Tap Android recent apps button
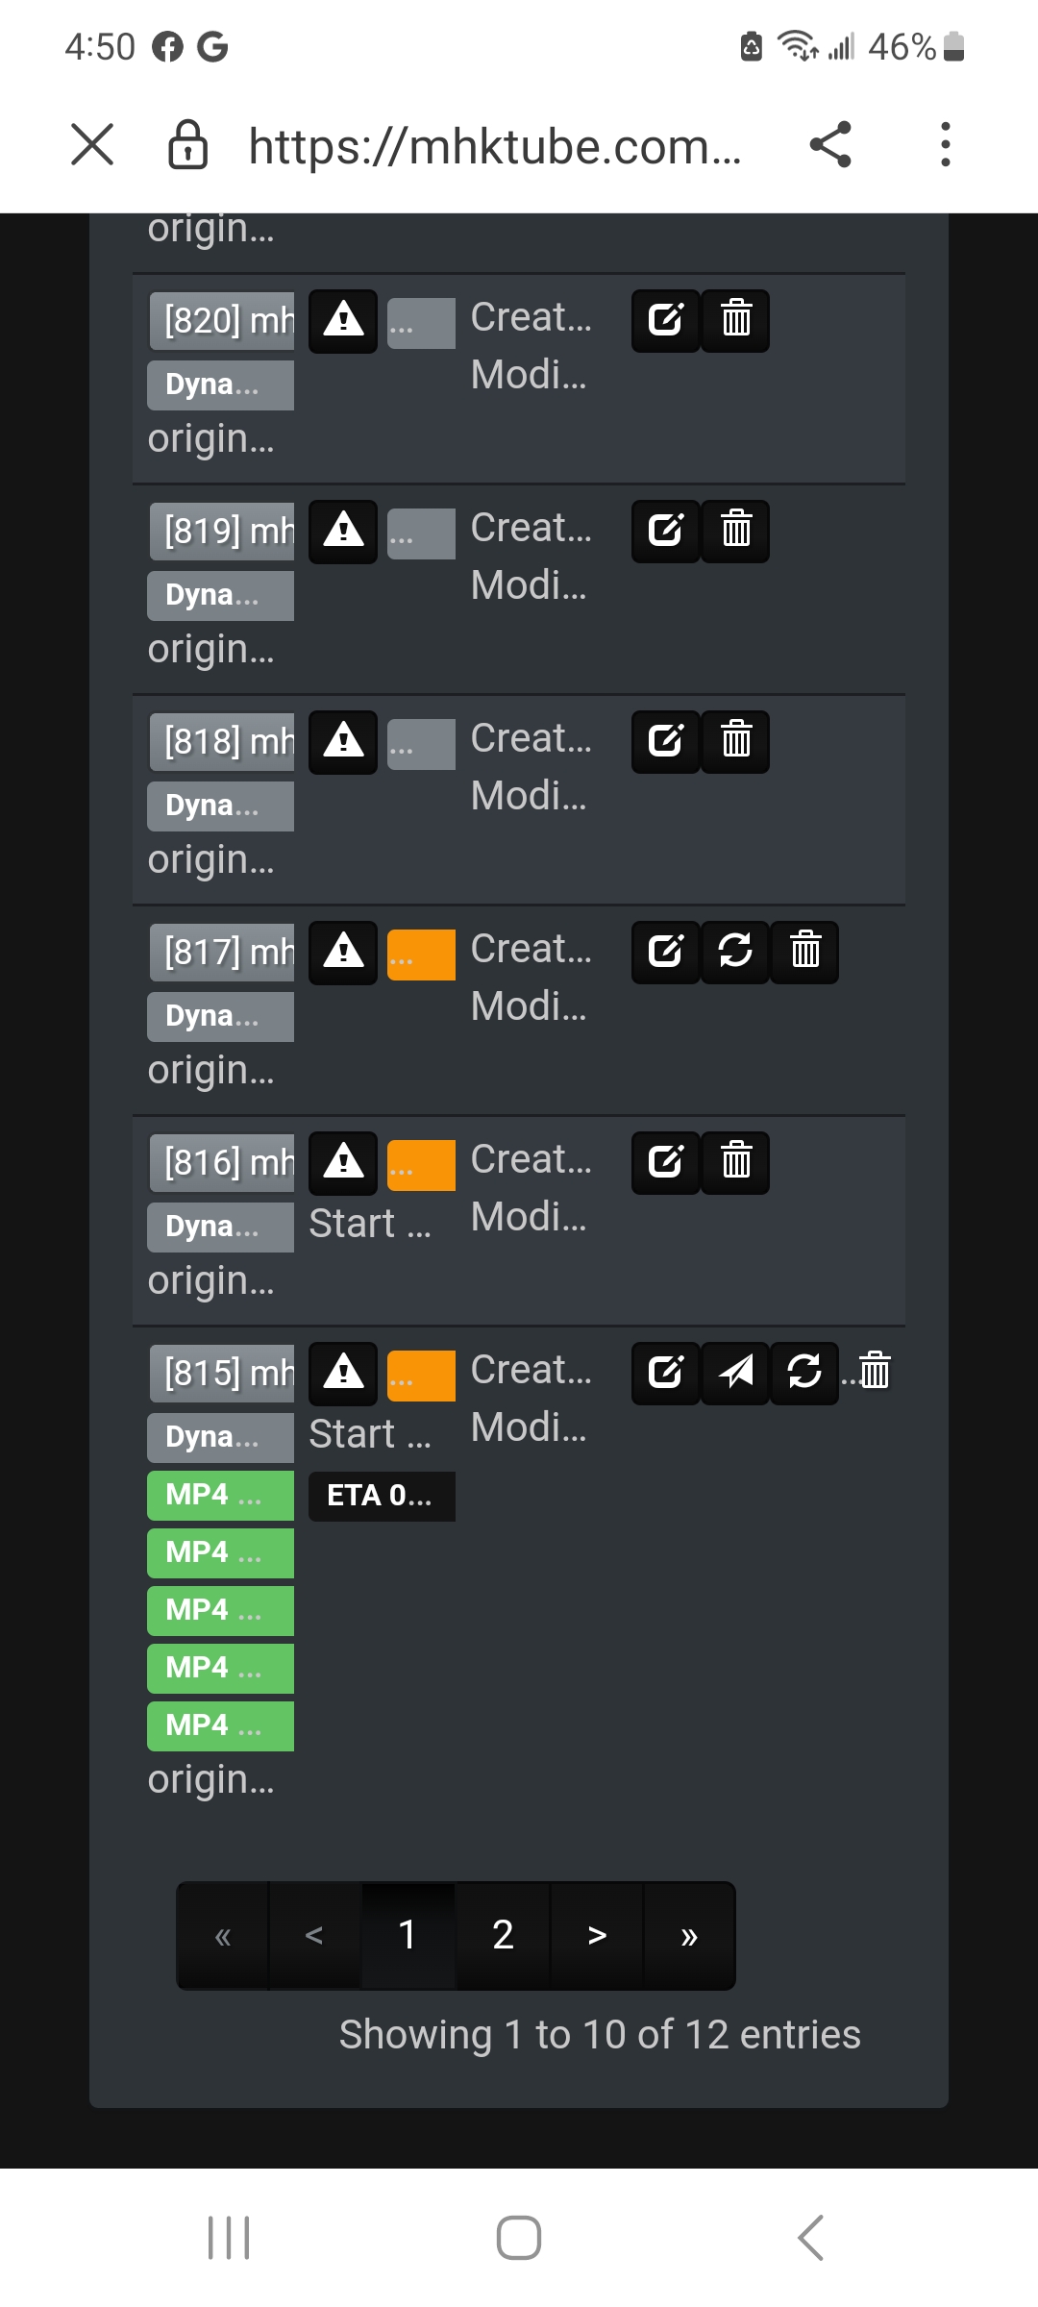Screen dimensions: 1038x2307 (229, 2238)
